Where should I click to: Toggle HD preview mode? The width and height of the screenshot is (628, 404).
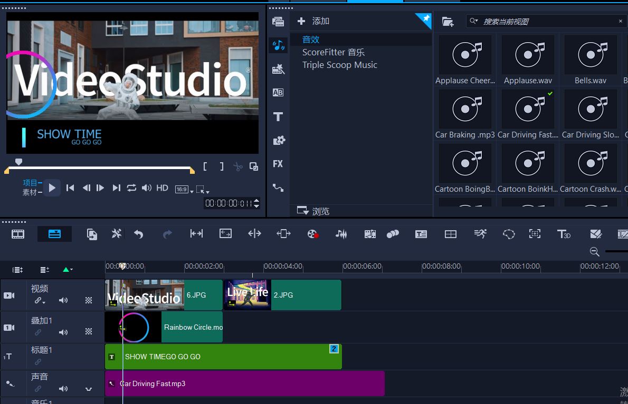(x=162, y=188)
